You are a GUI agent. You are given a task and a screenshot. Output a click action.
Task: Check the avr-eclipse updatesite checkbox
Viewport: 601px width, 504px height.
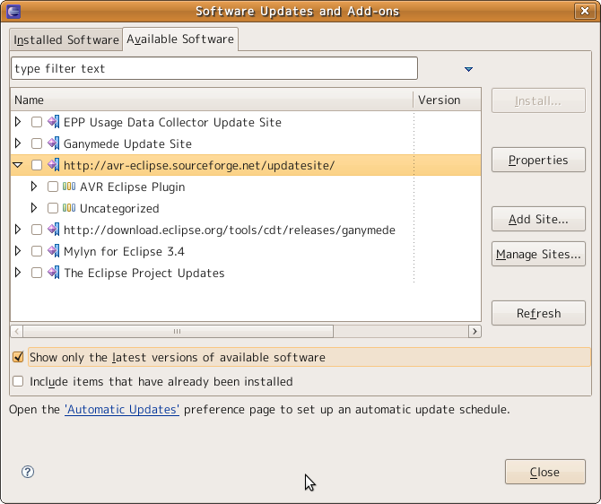click(x=37, y=165)
